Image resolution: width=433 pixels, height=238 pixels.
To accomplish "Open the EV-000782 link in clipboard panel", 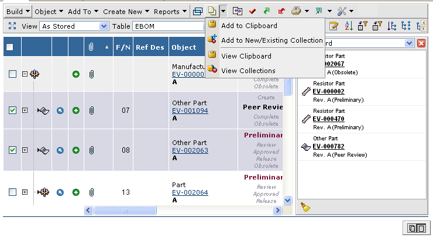I will (x=328, y=146).
